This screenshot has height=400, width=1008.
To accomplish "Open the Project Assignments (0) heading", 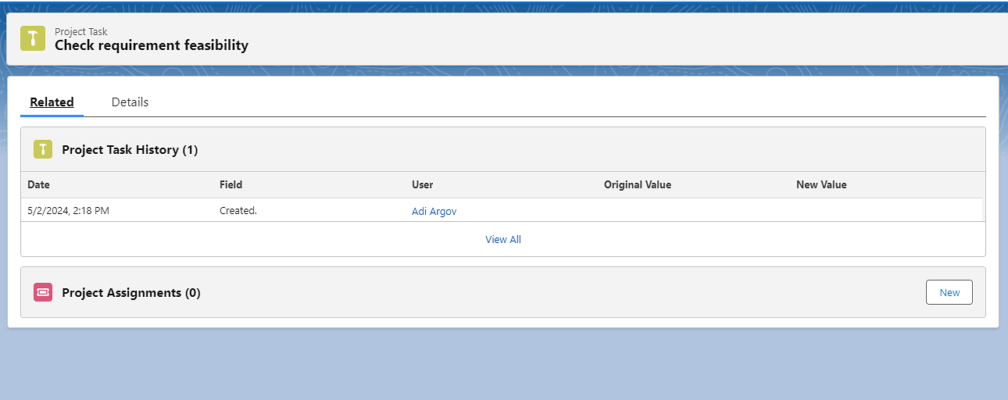I will (131, 293).
